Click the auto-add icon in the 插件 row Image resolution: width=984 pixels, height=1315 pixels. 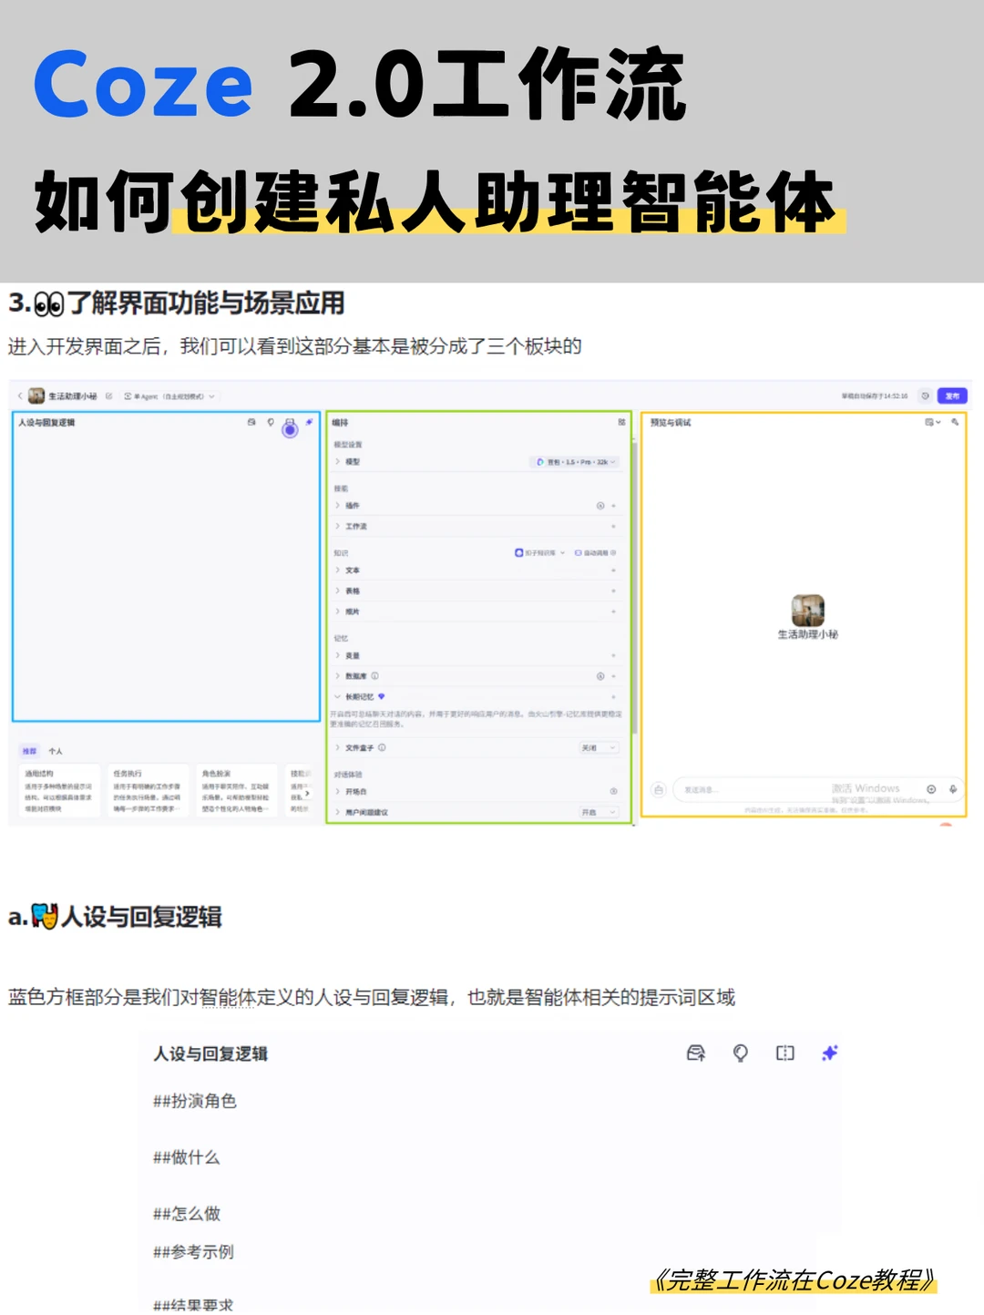(600, 506)
